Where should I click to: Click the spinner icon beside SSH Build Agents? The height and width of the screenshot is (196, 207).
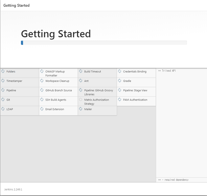tap(42, 99)
